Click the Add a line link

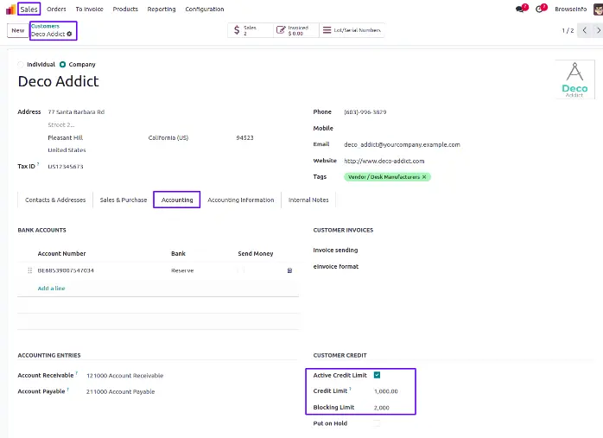(x=51, y=288)
